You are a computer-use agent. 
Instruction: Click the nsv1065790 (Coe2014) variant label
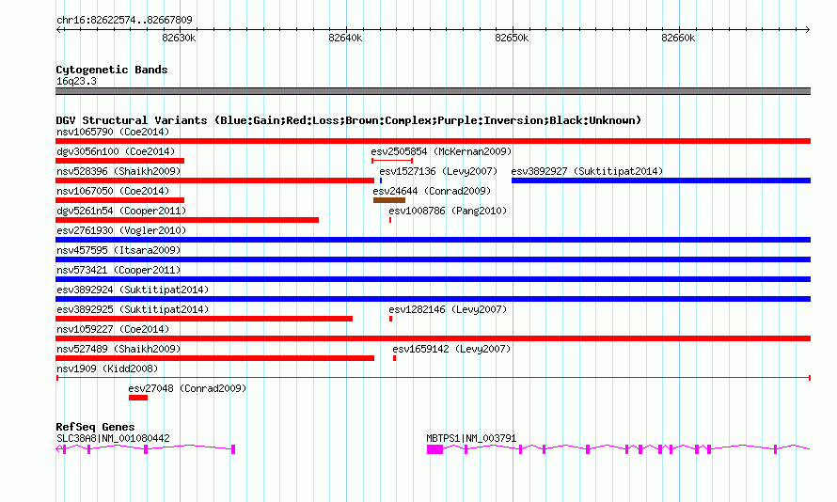(113, 132)
